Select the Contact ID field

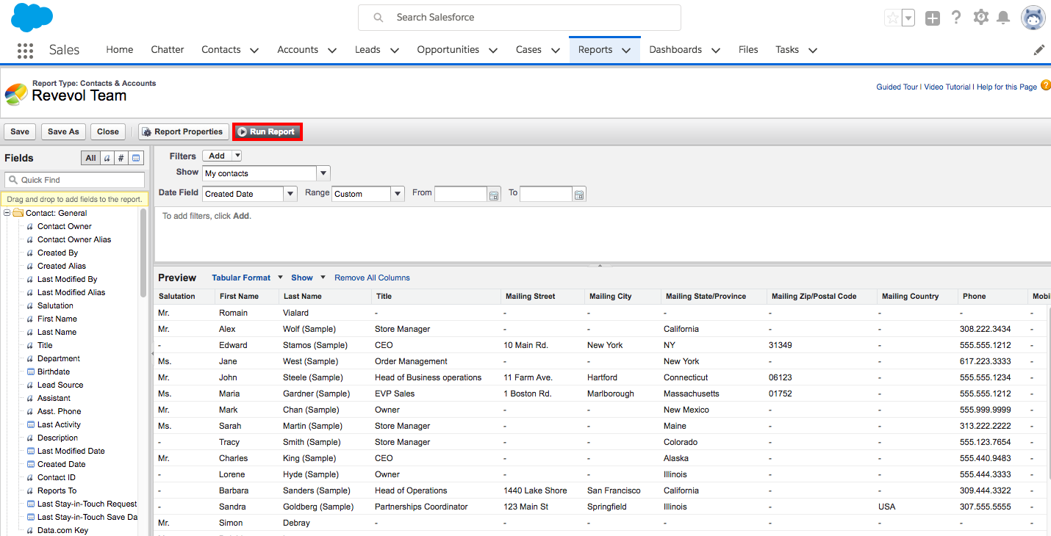[x=57, y=477]
